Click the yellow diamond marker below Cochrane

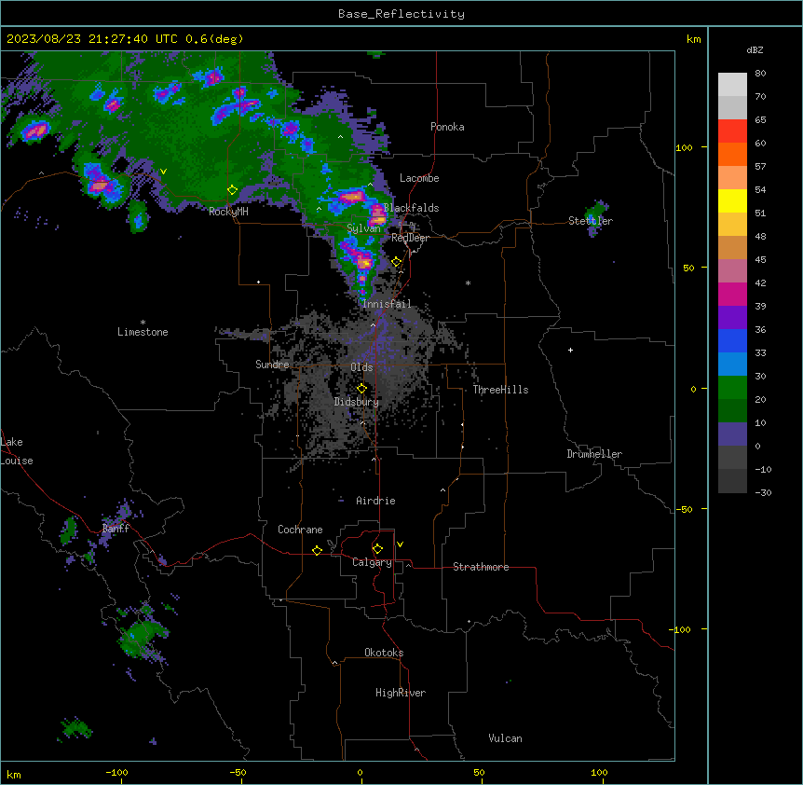[317, 550]
